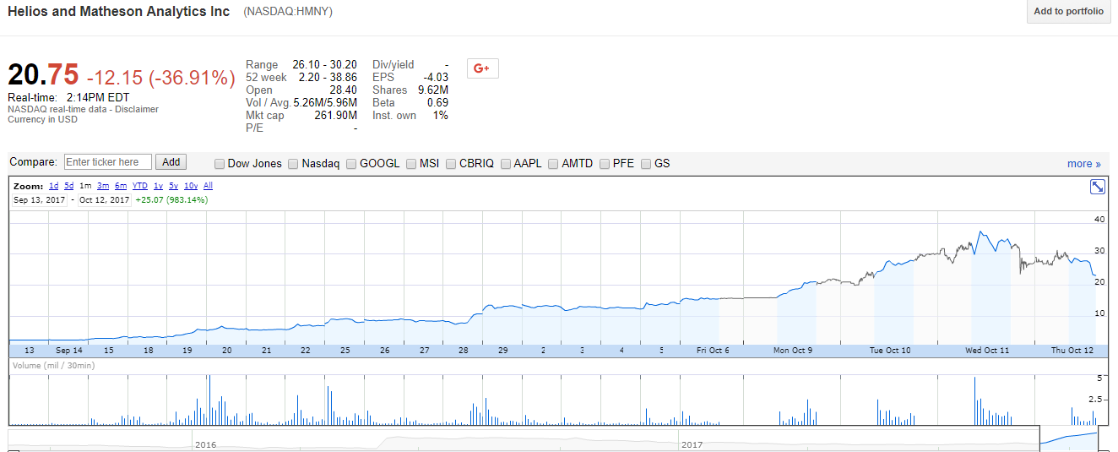Set chart zoom to 1y
Viewport: 1118px width, 452px height.
(158, 186)
